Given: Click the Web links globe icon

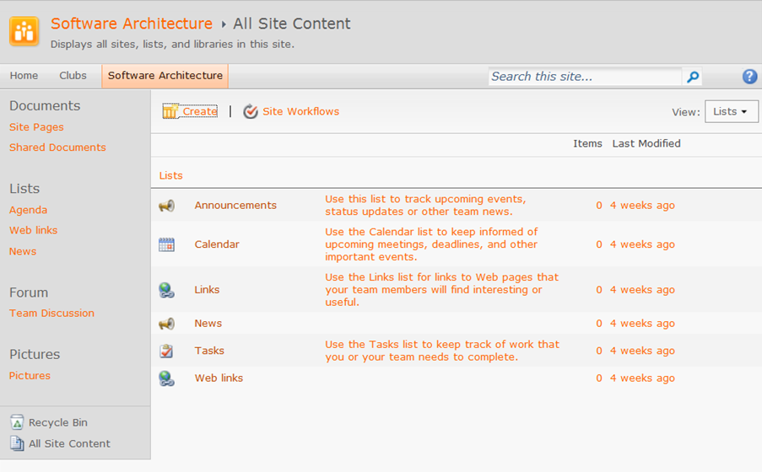Looking at the screenshot, I should pyautogui.click(x=167, y=378).
